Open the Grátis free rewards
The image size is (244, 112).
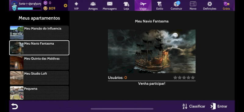click(226, 6)
